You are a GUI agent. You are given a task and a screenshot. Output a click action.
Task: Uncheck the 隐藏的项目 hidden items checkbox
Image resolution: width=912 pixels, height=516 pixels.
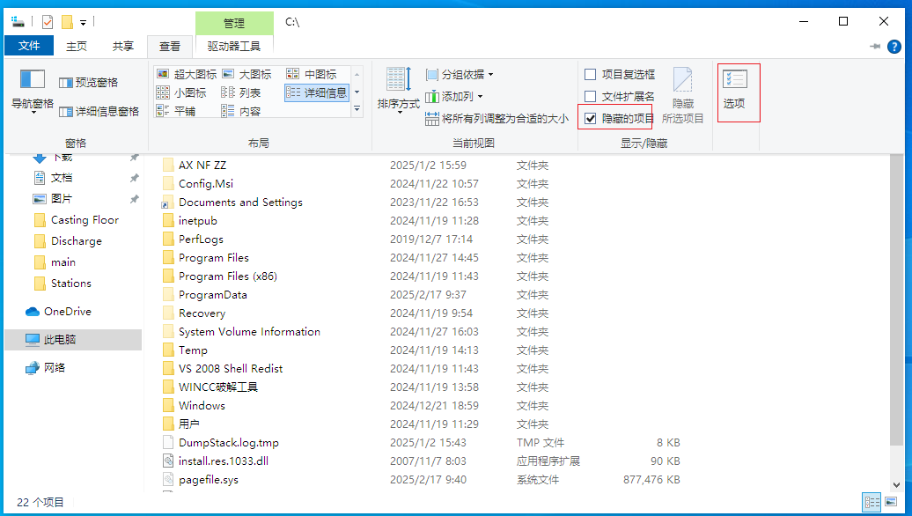click(x=592, y=117)
